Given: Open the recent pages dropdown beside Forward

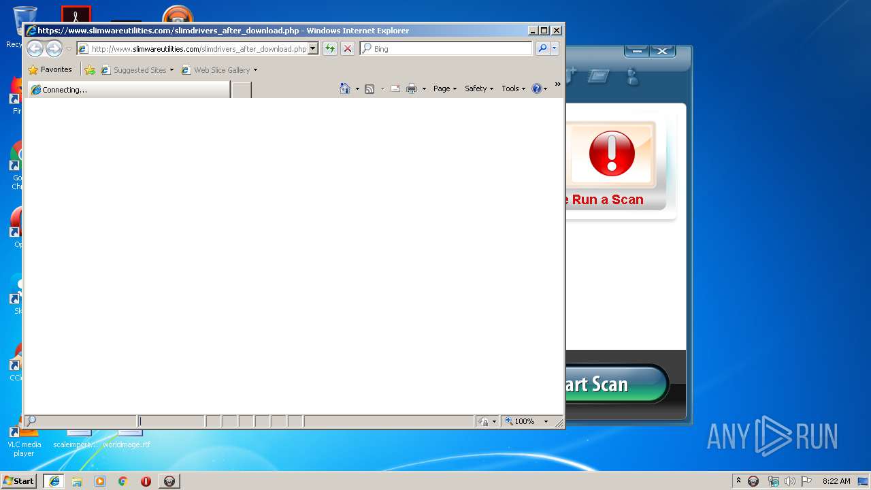Looking at the screenshot, I should (x=68, y=49).
